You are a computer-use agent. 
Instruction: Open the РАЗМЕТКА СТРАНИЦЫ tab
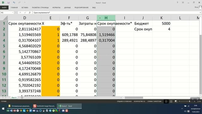(40, 8)
